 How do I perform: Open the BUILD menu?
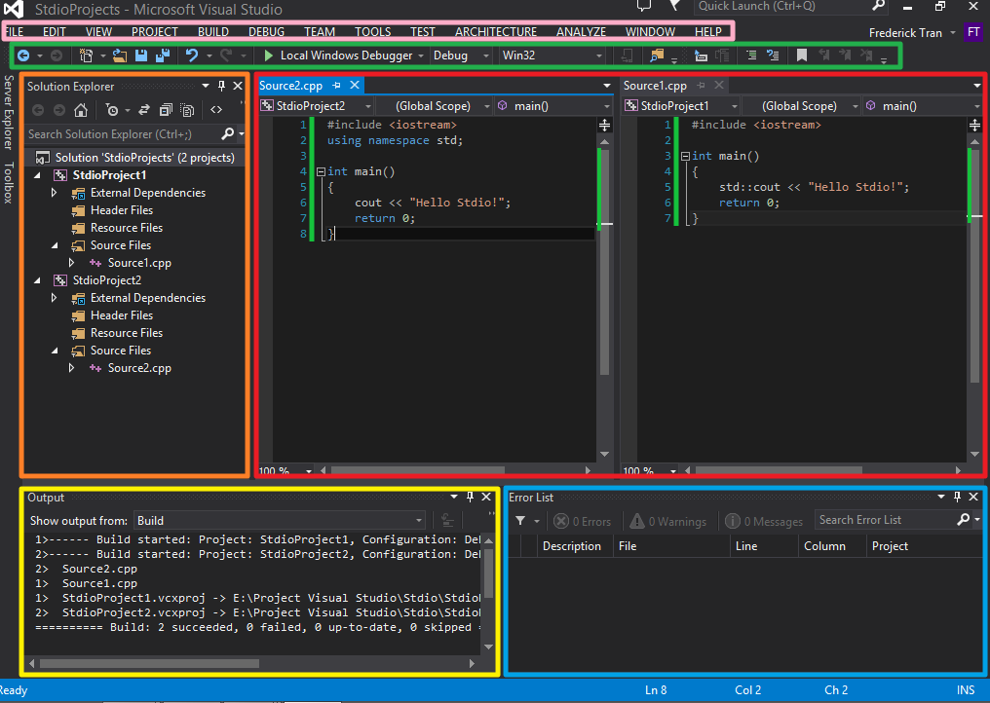click(x=212, y=31)
